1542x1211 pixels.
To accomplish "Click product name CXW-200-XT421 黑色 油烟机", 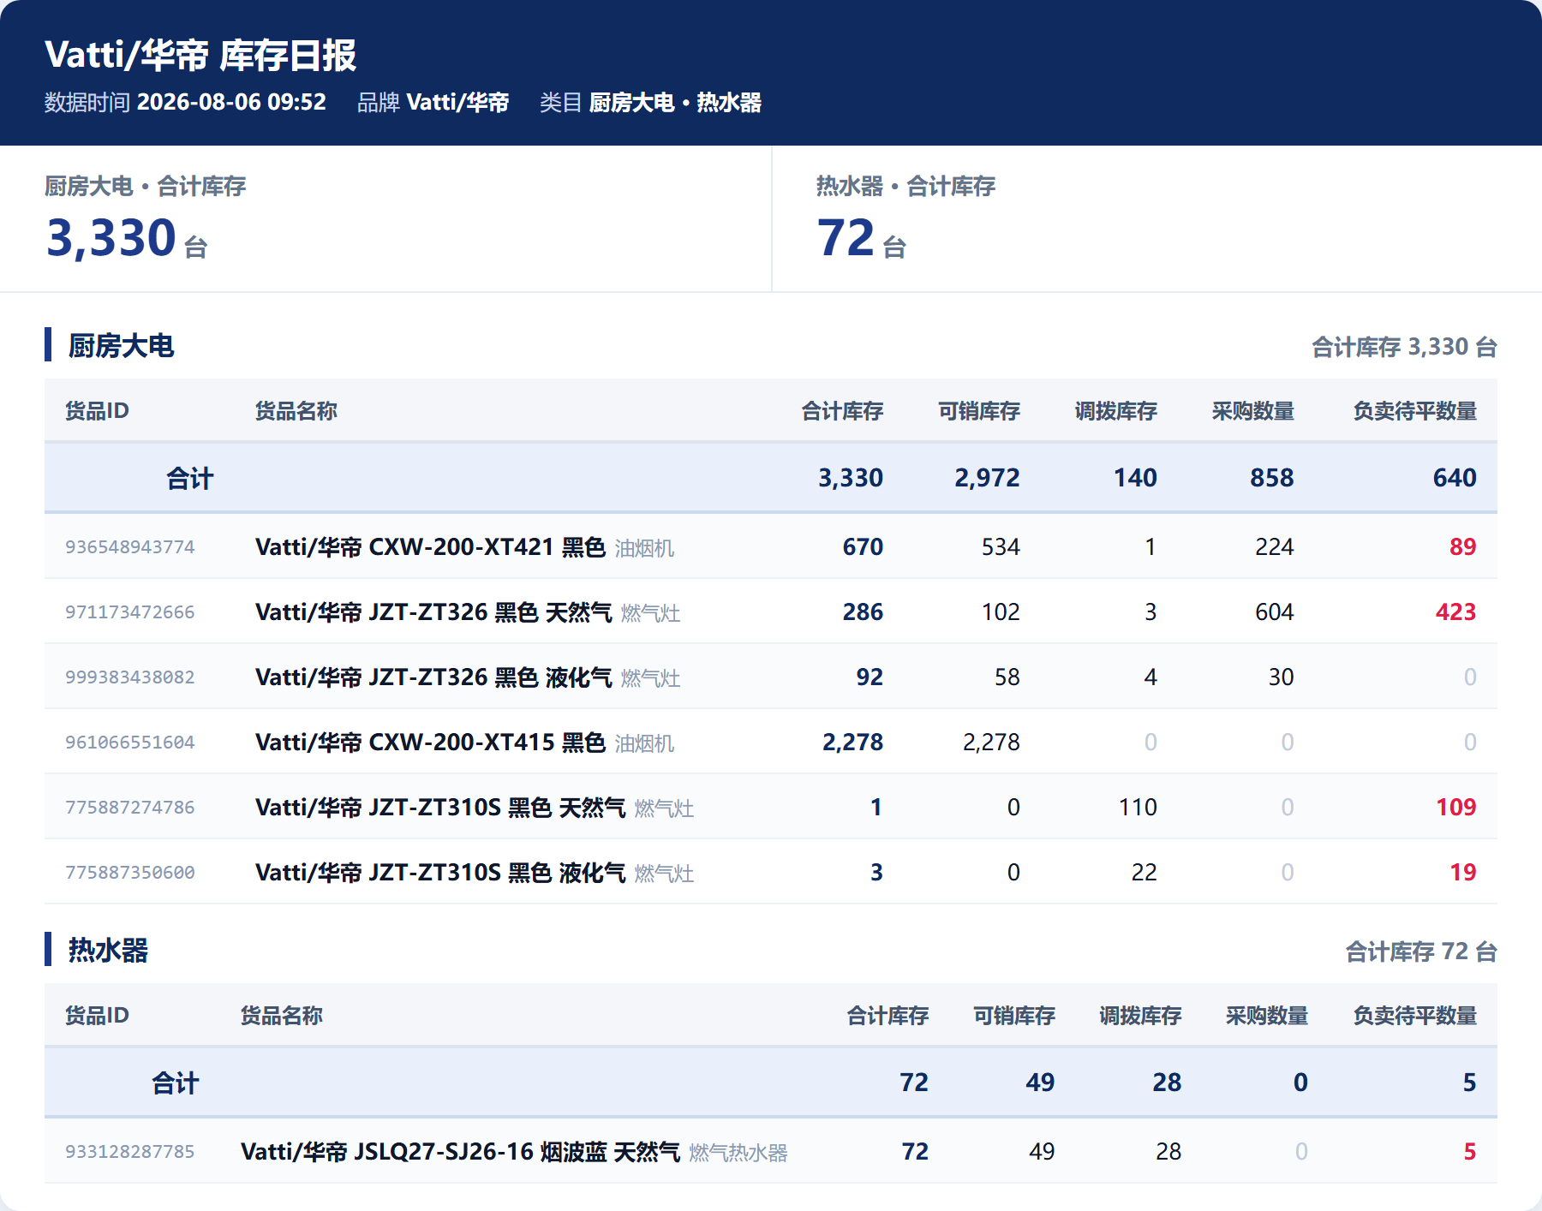I will coord(465,546).
